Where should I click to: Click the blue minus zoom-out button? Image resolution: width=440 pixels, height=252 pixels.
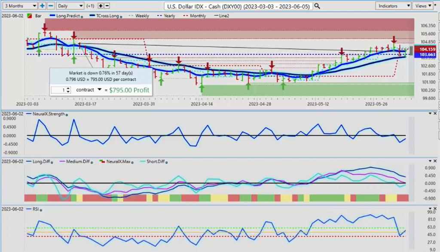pos(51,6)
